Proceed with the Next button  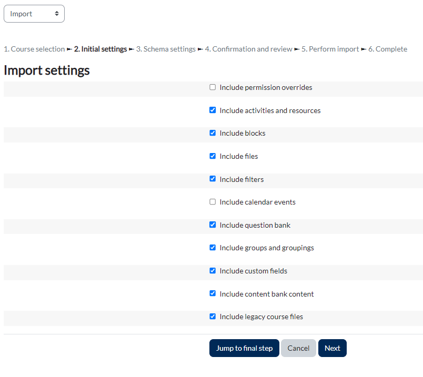(x=332, y=348)
